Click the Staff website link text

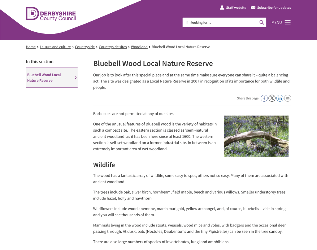click(236, 8)
